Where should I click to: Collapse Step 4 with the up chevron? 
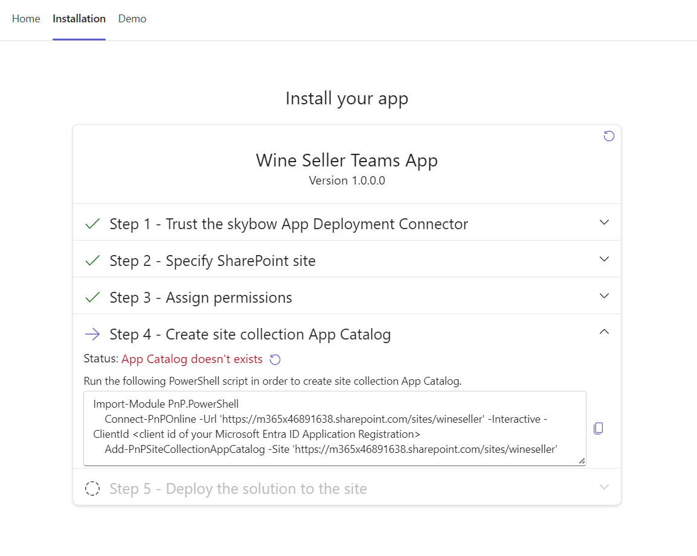coord(604,332)
